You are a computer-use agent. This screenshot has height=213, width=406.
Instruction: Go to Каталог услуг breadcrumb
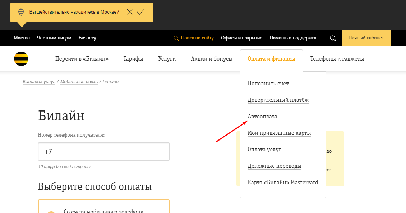(39, 82)
